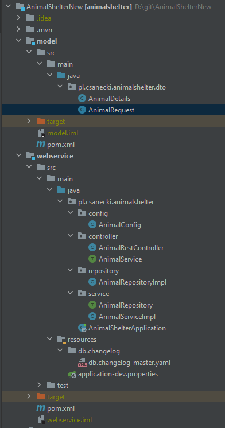
Task: Click the webservice module folder icon
Action: (30, 156)
